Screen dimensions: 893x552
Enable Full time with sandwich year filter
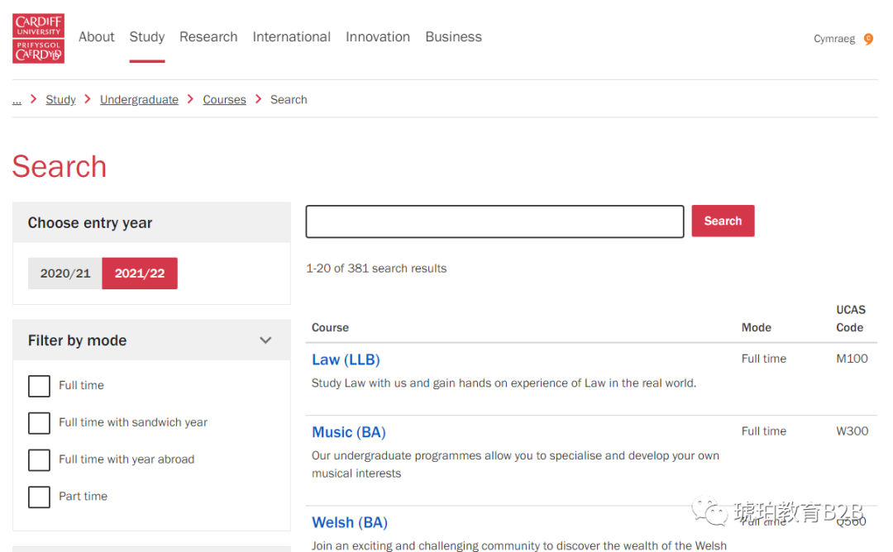click(x=39, y=423)
